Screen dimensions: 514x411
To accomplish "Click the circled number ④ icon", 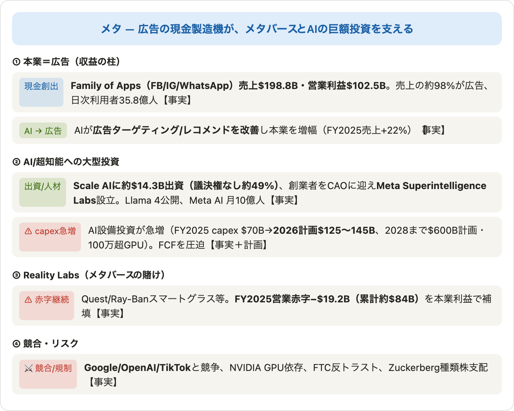I will [16, 344].
